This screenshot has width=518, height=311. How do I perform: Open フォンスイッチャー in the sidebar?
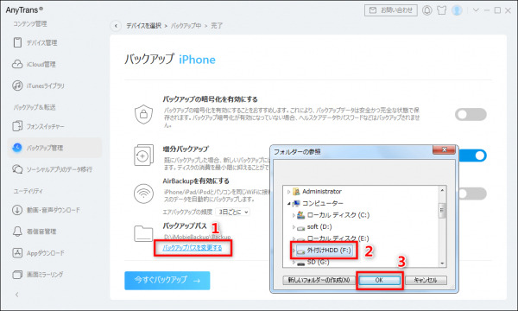coord(38,126)
